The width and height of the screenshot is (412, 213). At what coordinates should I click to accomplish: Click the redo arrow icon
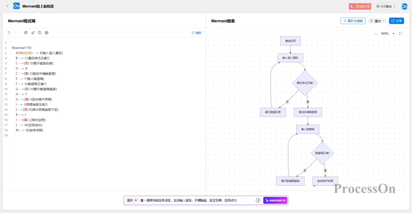pyautogui.click(x=16, y=33)
